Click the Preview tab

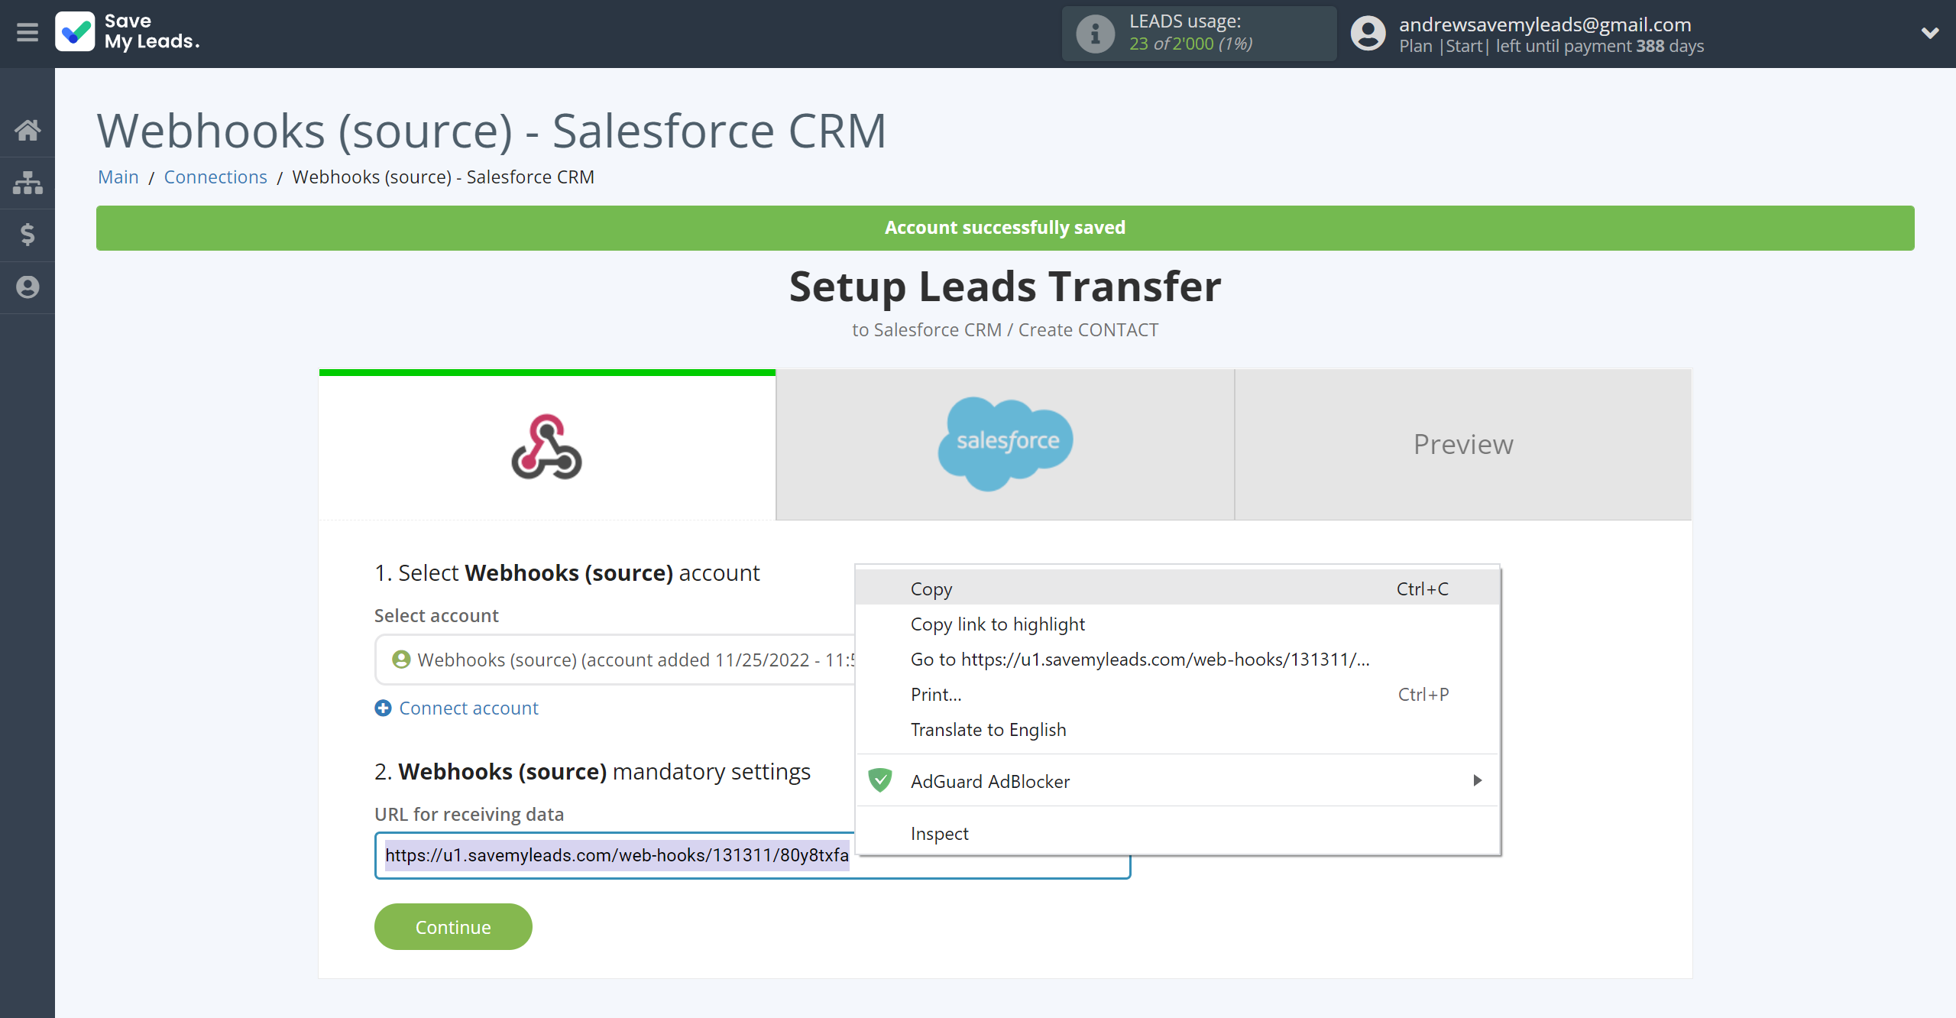pos(1463,444)
